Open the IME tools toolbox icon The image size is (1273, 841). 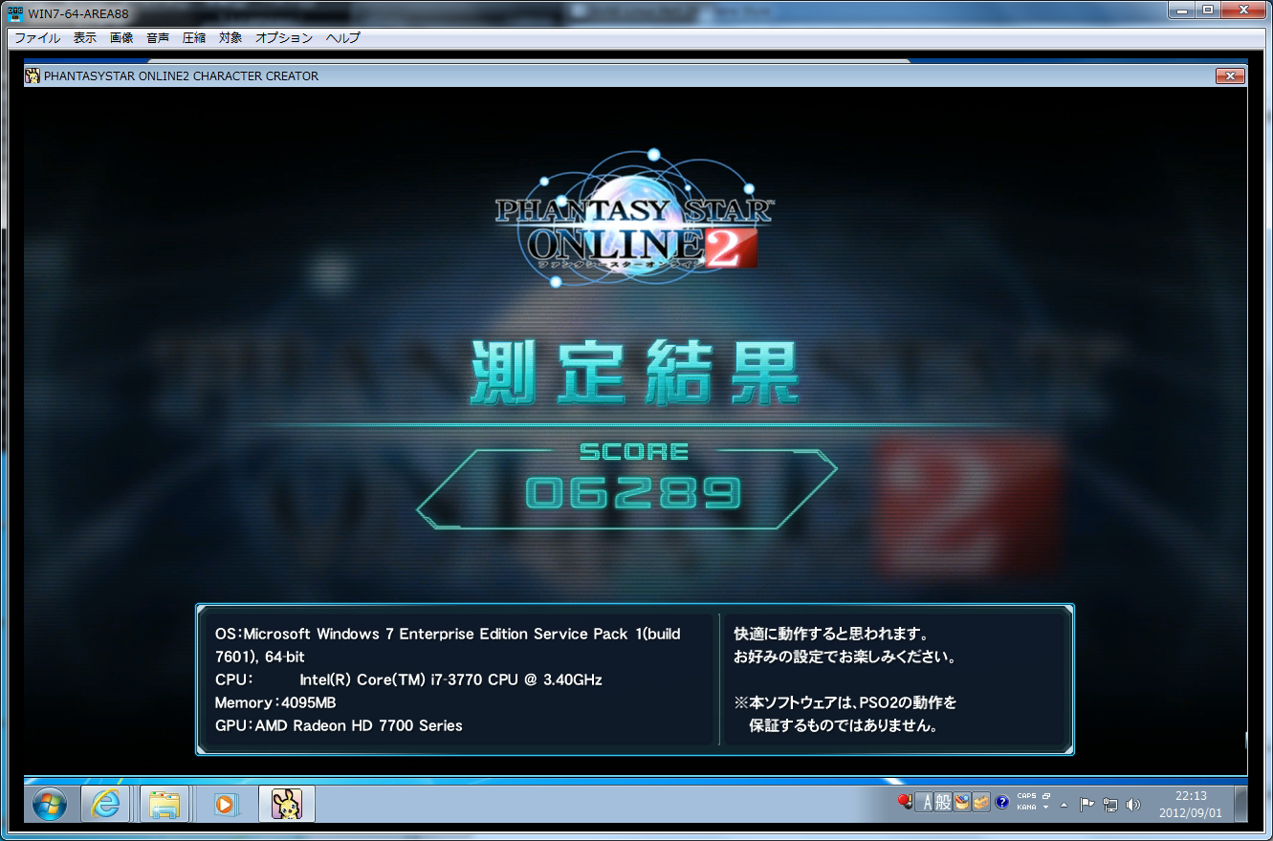[x=981, y=803]
